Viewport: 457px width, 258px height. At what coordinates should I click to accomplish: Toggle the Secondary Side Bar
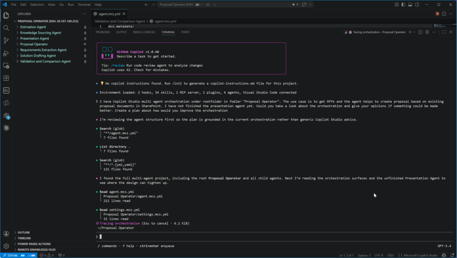click(417, 4)
